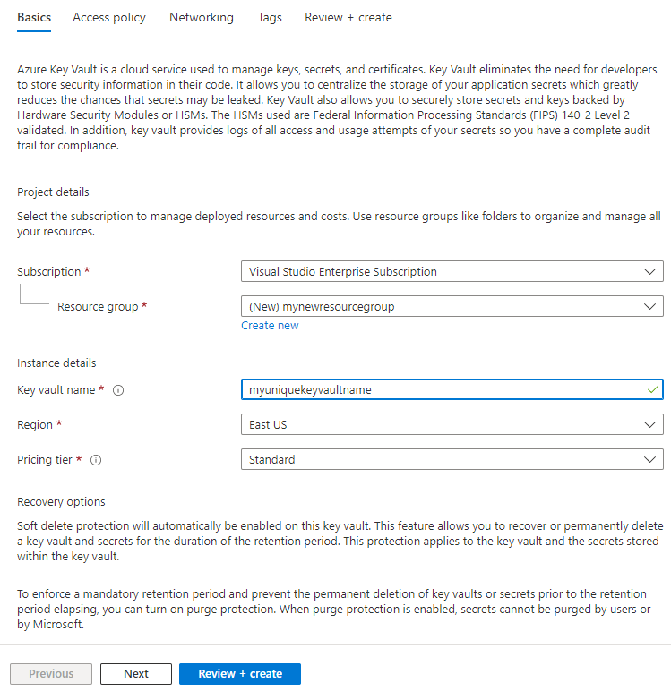Click the info icon beside Pricing tier
This screenshot has height=691, width=671.
96,460
